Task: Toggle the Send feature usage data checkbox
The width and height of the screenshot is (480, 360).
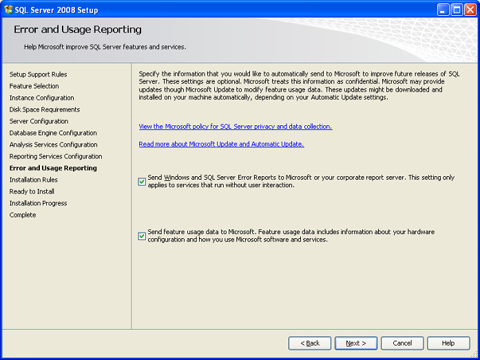Action: (142, 236)
